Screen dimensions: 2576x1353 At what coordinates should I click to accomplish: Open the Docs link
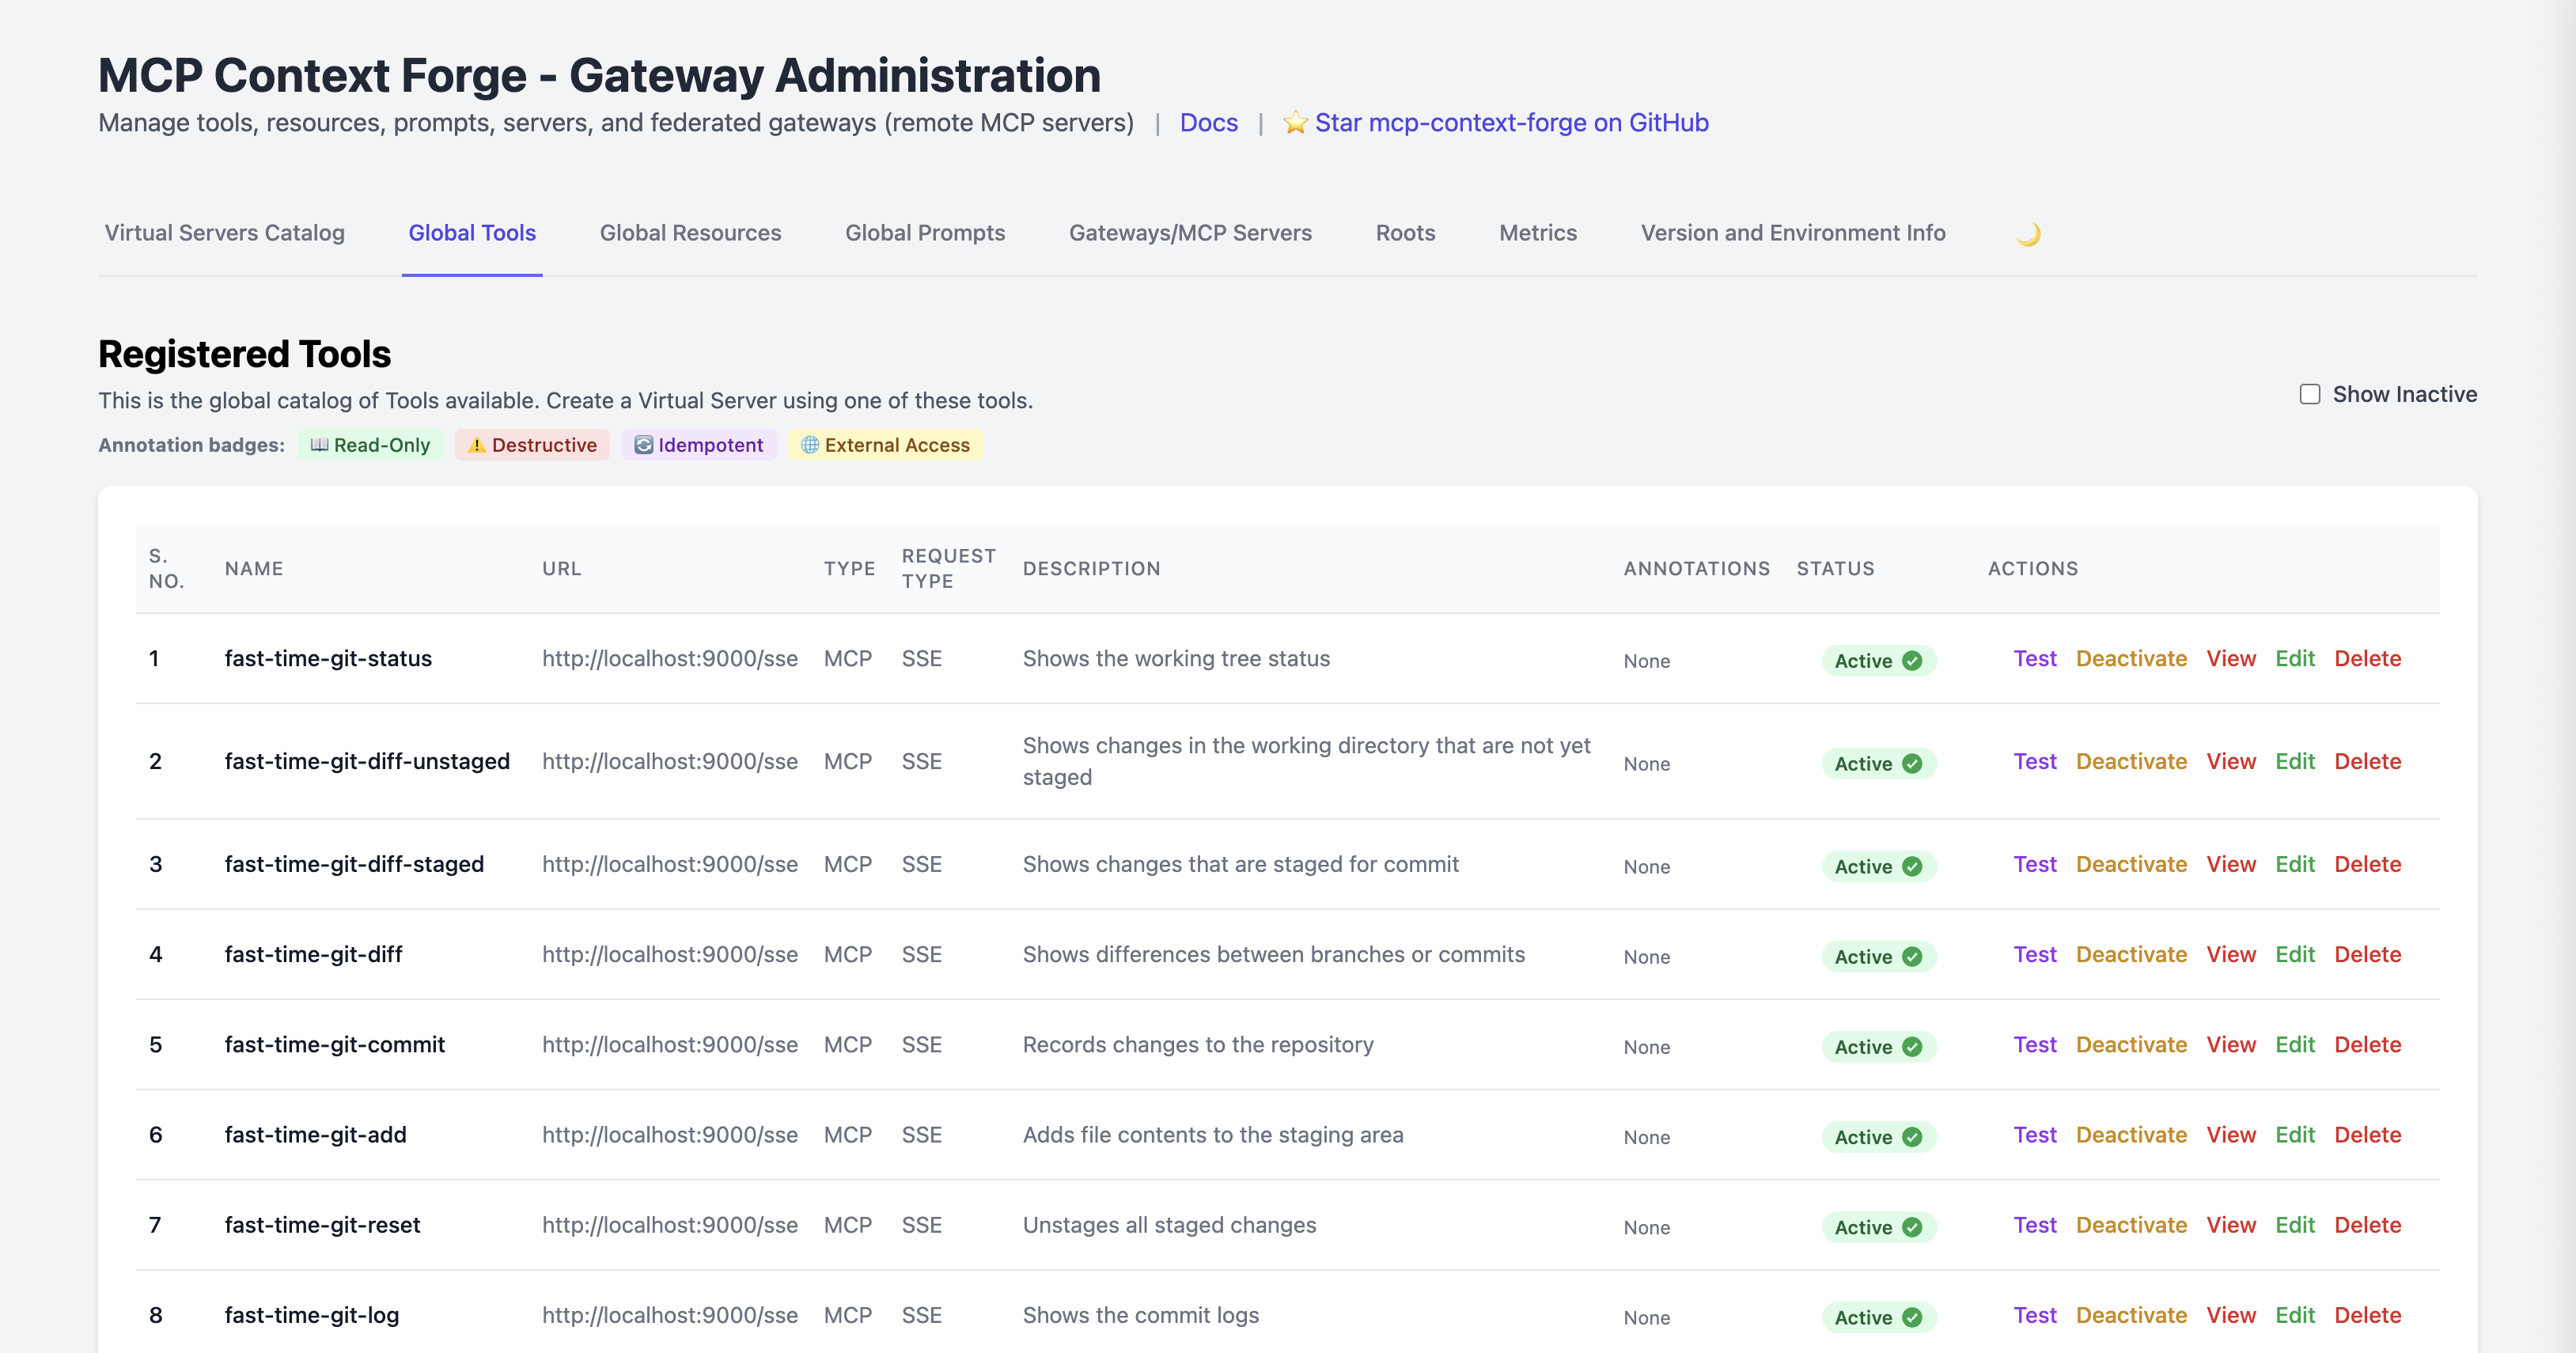pyautogui.click(x=1209, y=122)
